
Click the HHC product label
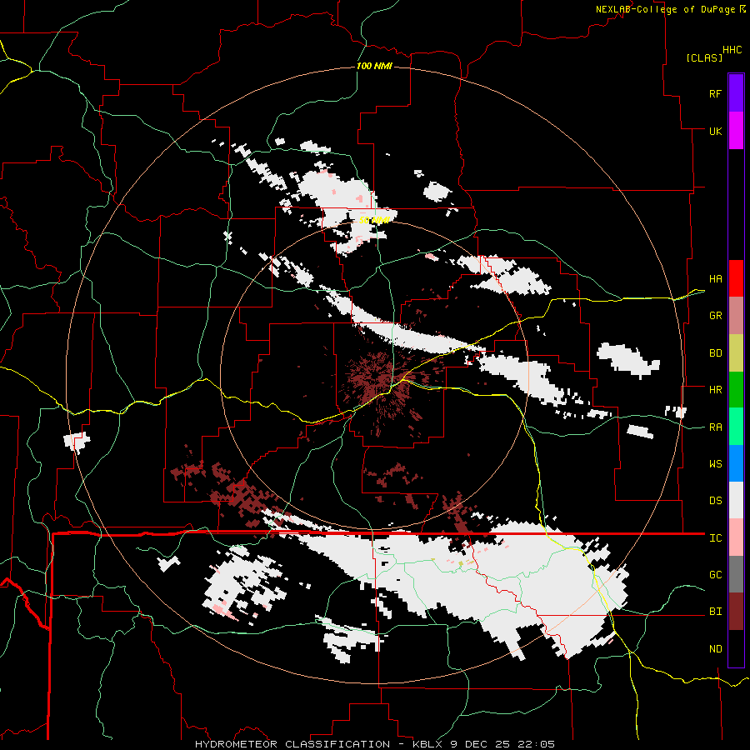click(732, 50)
